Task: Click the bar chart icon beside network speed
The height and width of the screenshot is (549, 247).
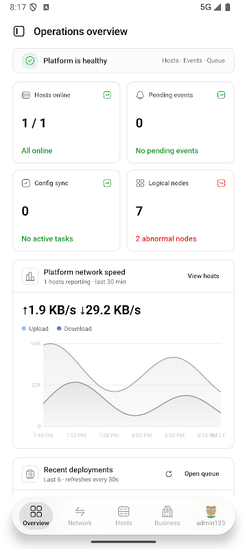Action: click(30, 277)
